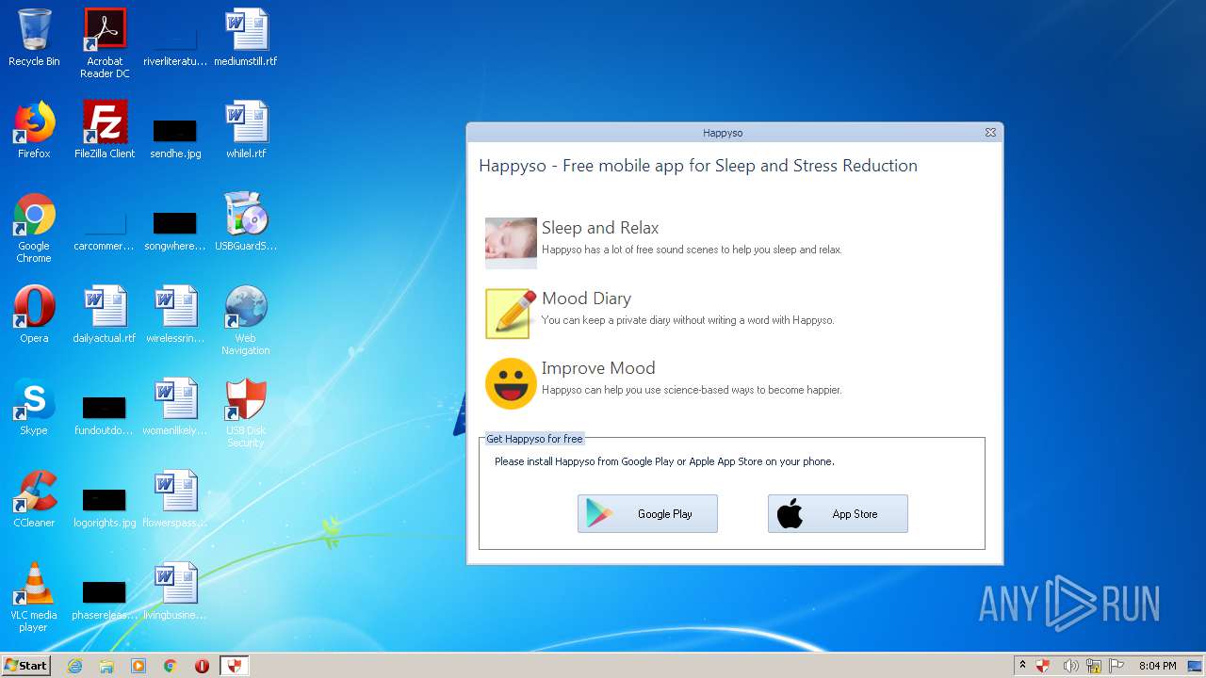Screen dimensions: 1206x678
Task: Open Web Navigation desktop shortcut
Action: tap(246, 320)
